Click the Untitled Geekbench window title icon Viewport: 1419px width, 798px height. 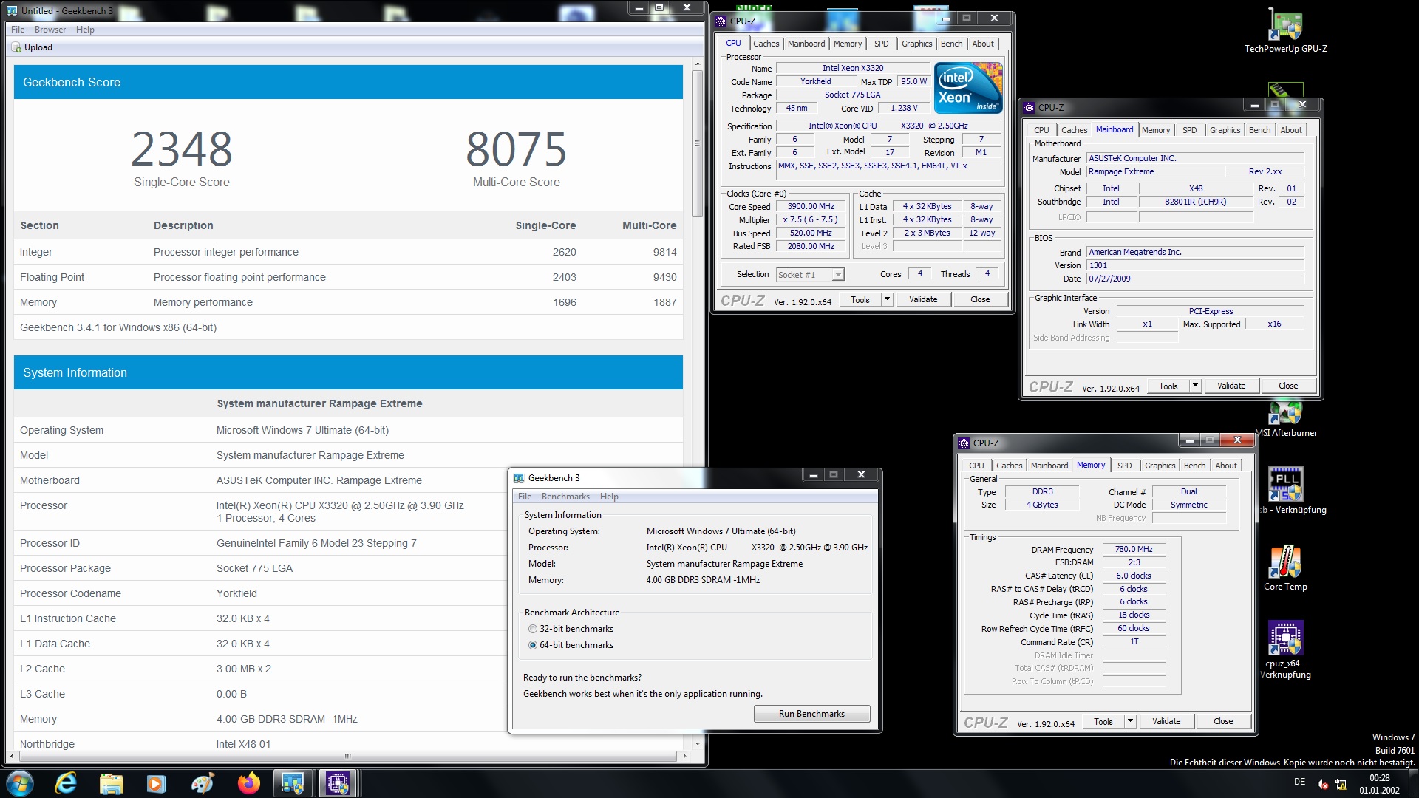tap(12, 11)
